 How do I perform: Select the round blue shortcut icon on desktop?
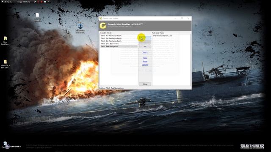[80, 26]
